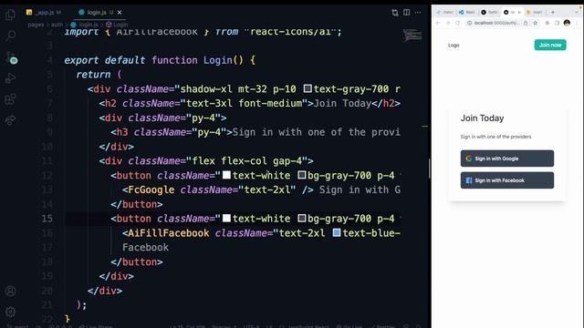This screenshot has width=584, height=328.
Task: Click Sign in with Facebook button
Action: coord(507,180)
